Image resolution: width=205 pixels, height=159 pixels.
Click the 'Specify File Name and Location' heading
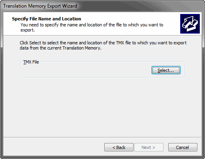(46, 19)
